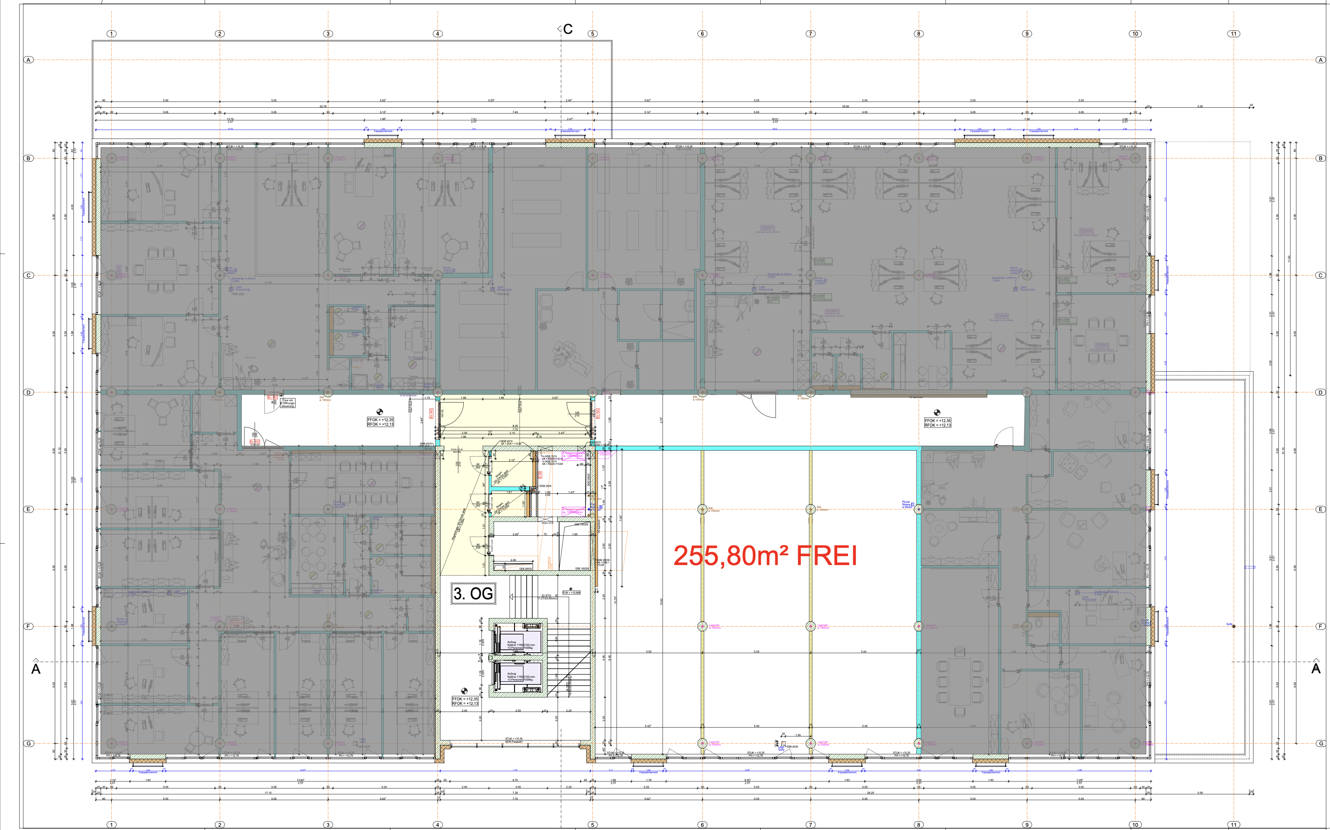Select the lower Aufzug elevator cabin label

click(x=520, y=676)
